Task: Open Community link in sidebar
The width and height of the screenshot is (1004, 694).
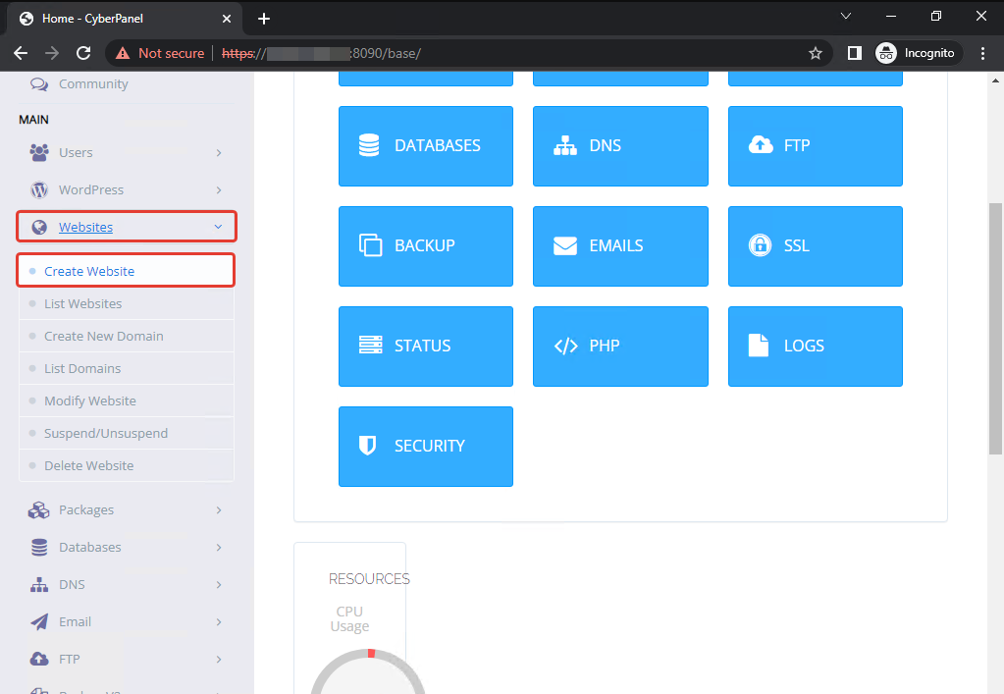Action: click(93, 83)
